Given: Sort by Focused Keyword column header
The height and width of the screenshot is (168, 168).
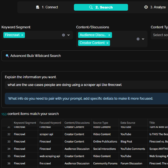Looking at the screenshot, I should coord(50,123).
